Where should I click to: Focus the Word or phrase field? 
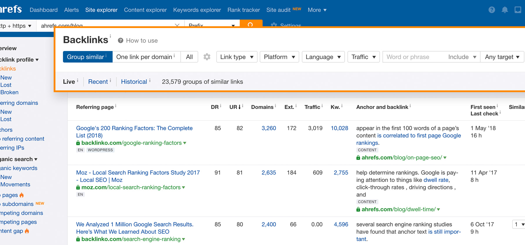414,57
